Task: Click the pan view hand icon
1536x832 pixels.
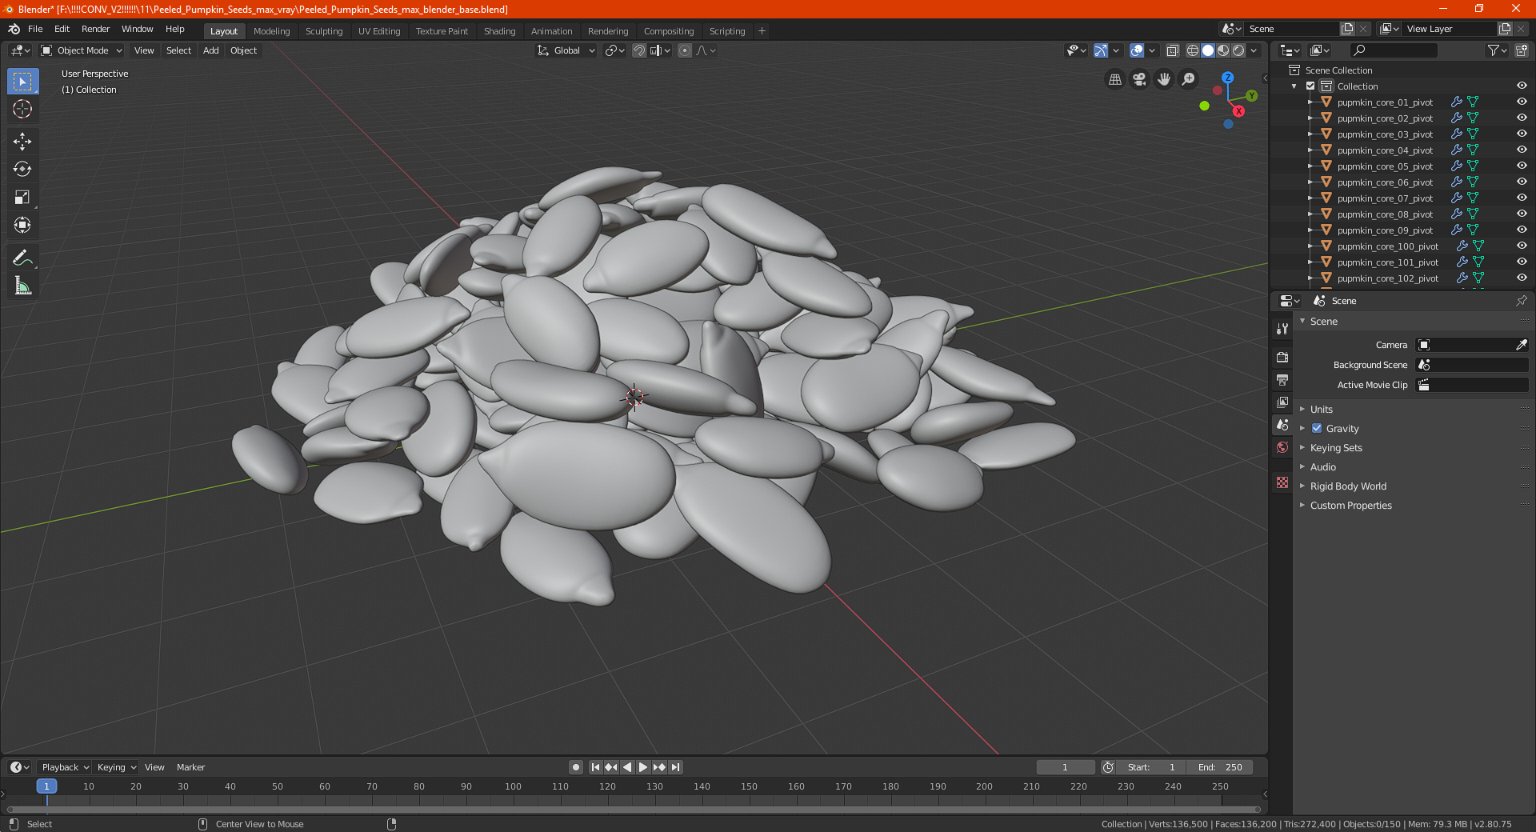Action: pyautogui.click(x=1164, y=79)
